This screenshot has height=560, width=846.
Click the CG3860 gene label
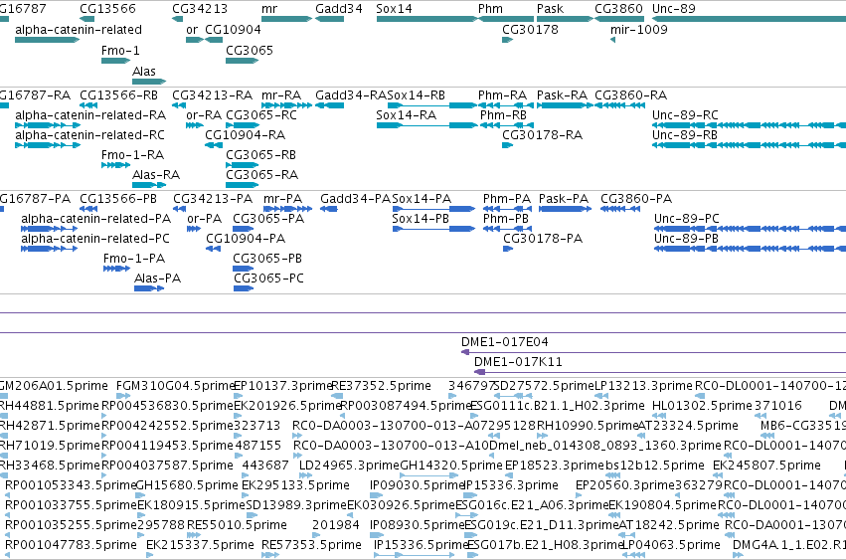[619, 9]
